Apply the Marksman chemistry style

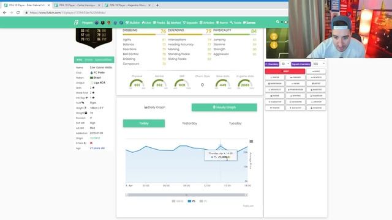tap(274, 84)
